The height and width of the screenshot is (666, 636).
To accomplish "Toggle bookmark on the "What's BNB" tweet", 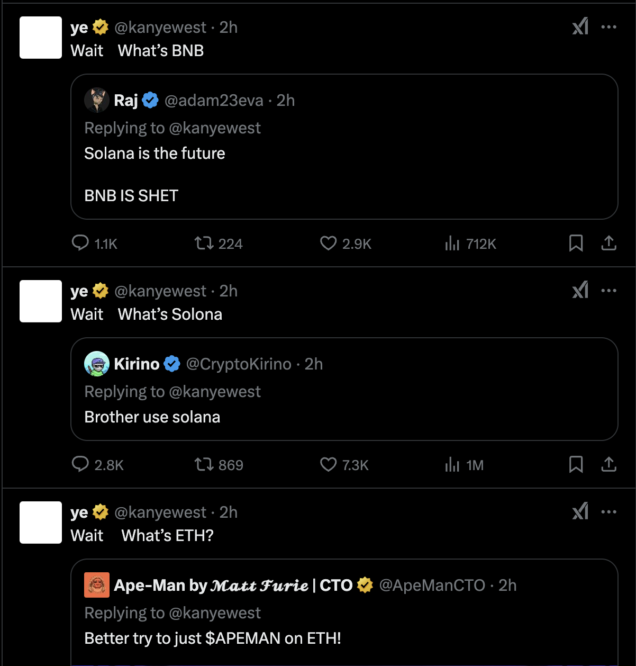I will (576, 244).
